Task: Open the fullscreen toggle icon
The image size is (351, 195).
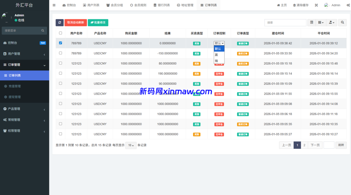Action: click(x=316, y=5)
